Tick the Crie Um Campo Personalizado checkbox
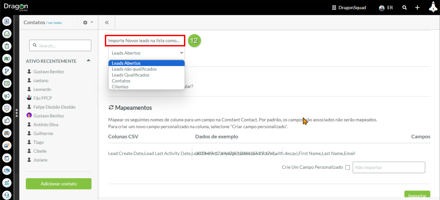The width and height of the screenshot is (440, 200). pyautogui.click(x=348, y=167)
